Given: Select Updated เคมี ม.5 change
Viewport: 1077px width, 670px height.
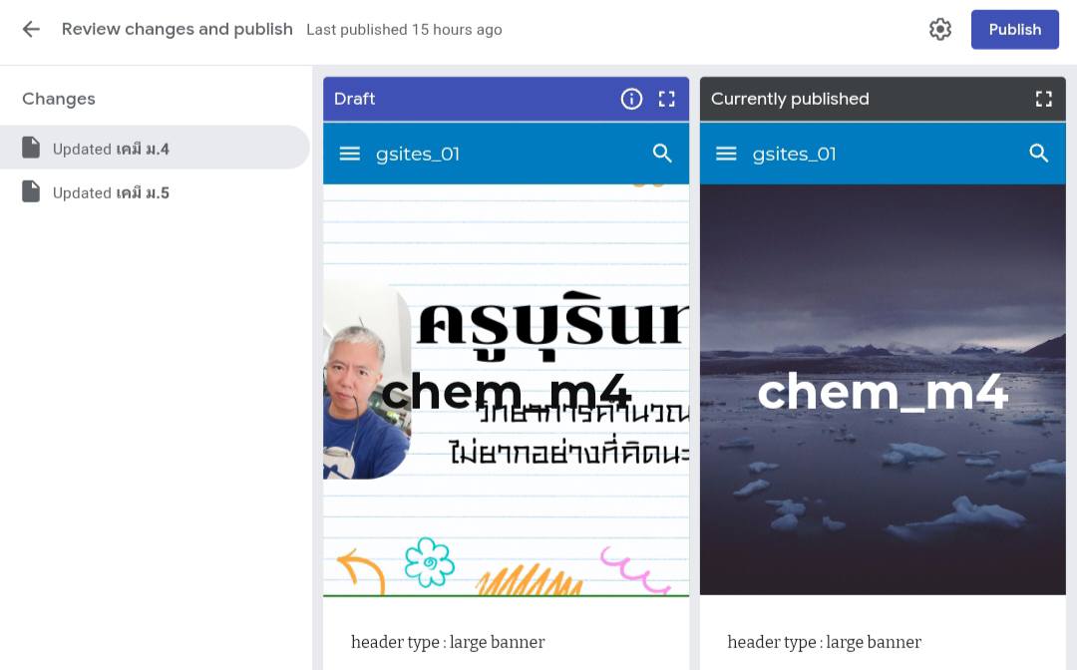Looking at the screenshot, I should (x=155, y=192).
